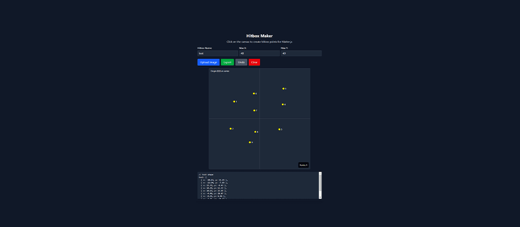520x227 pixels.
Task: Click the 'Max Y:' field label
Action: [x=284, y=48]
